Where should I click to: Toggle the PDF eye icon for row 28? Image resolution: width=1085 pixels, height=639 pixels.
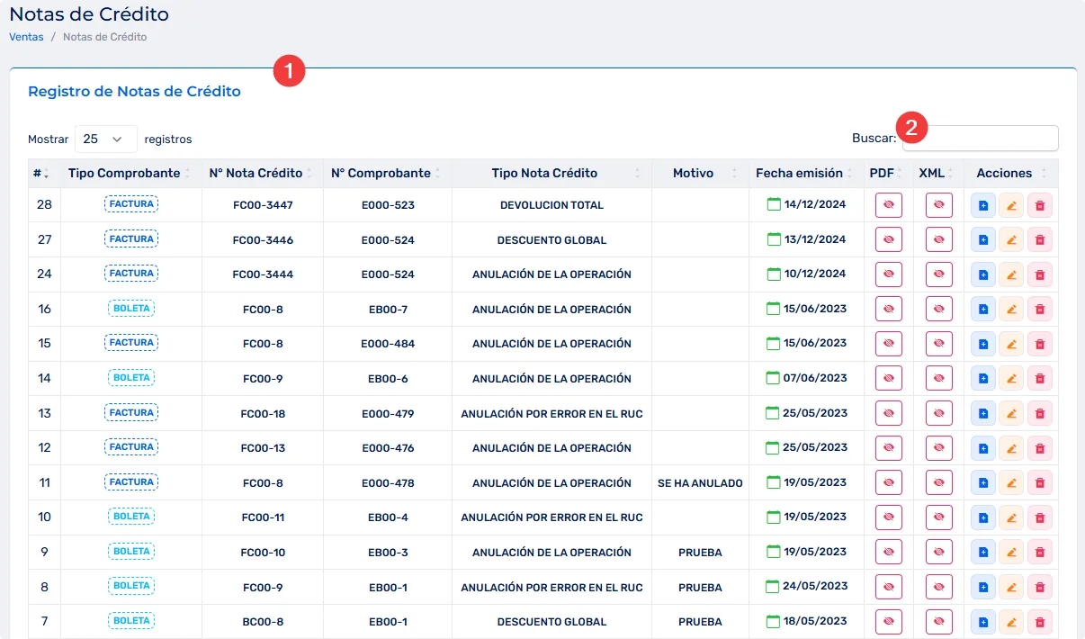[x=888, y=206]
